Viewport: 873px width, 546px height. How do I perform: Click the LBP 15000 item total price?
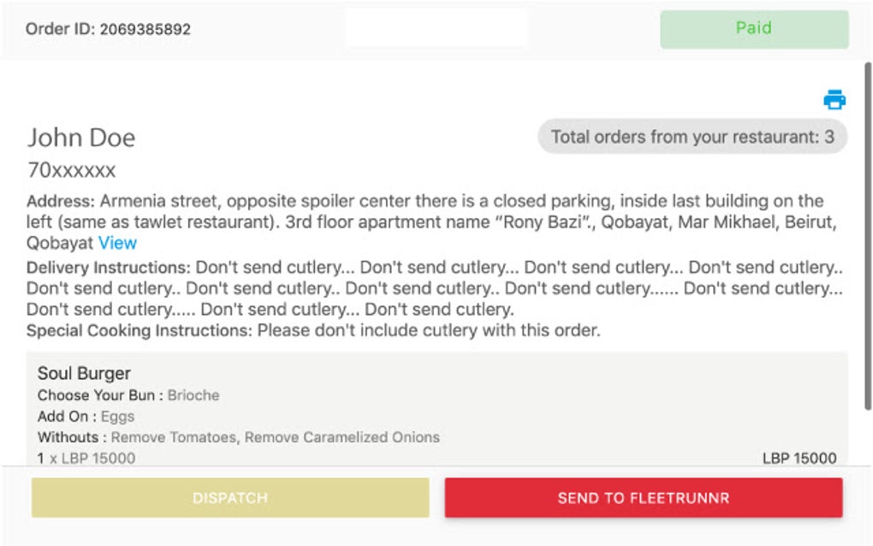(799, 458)
